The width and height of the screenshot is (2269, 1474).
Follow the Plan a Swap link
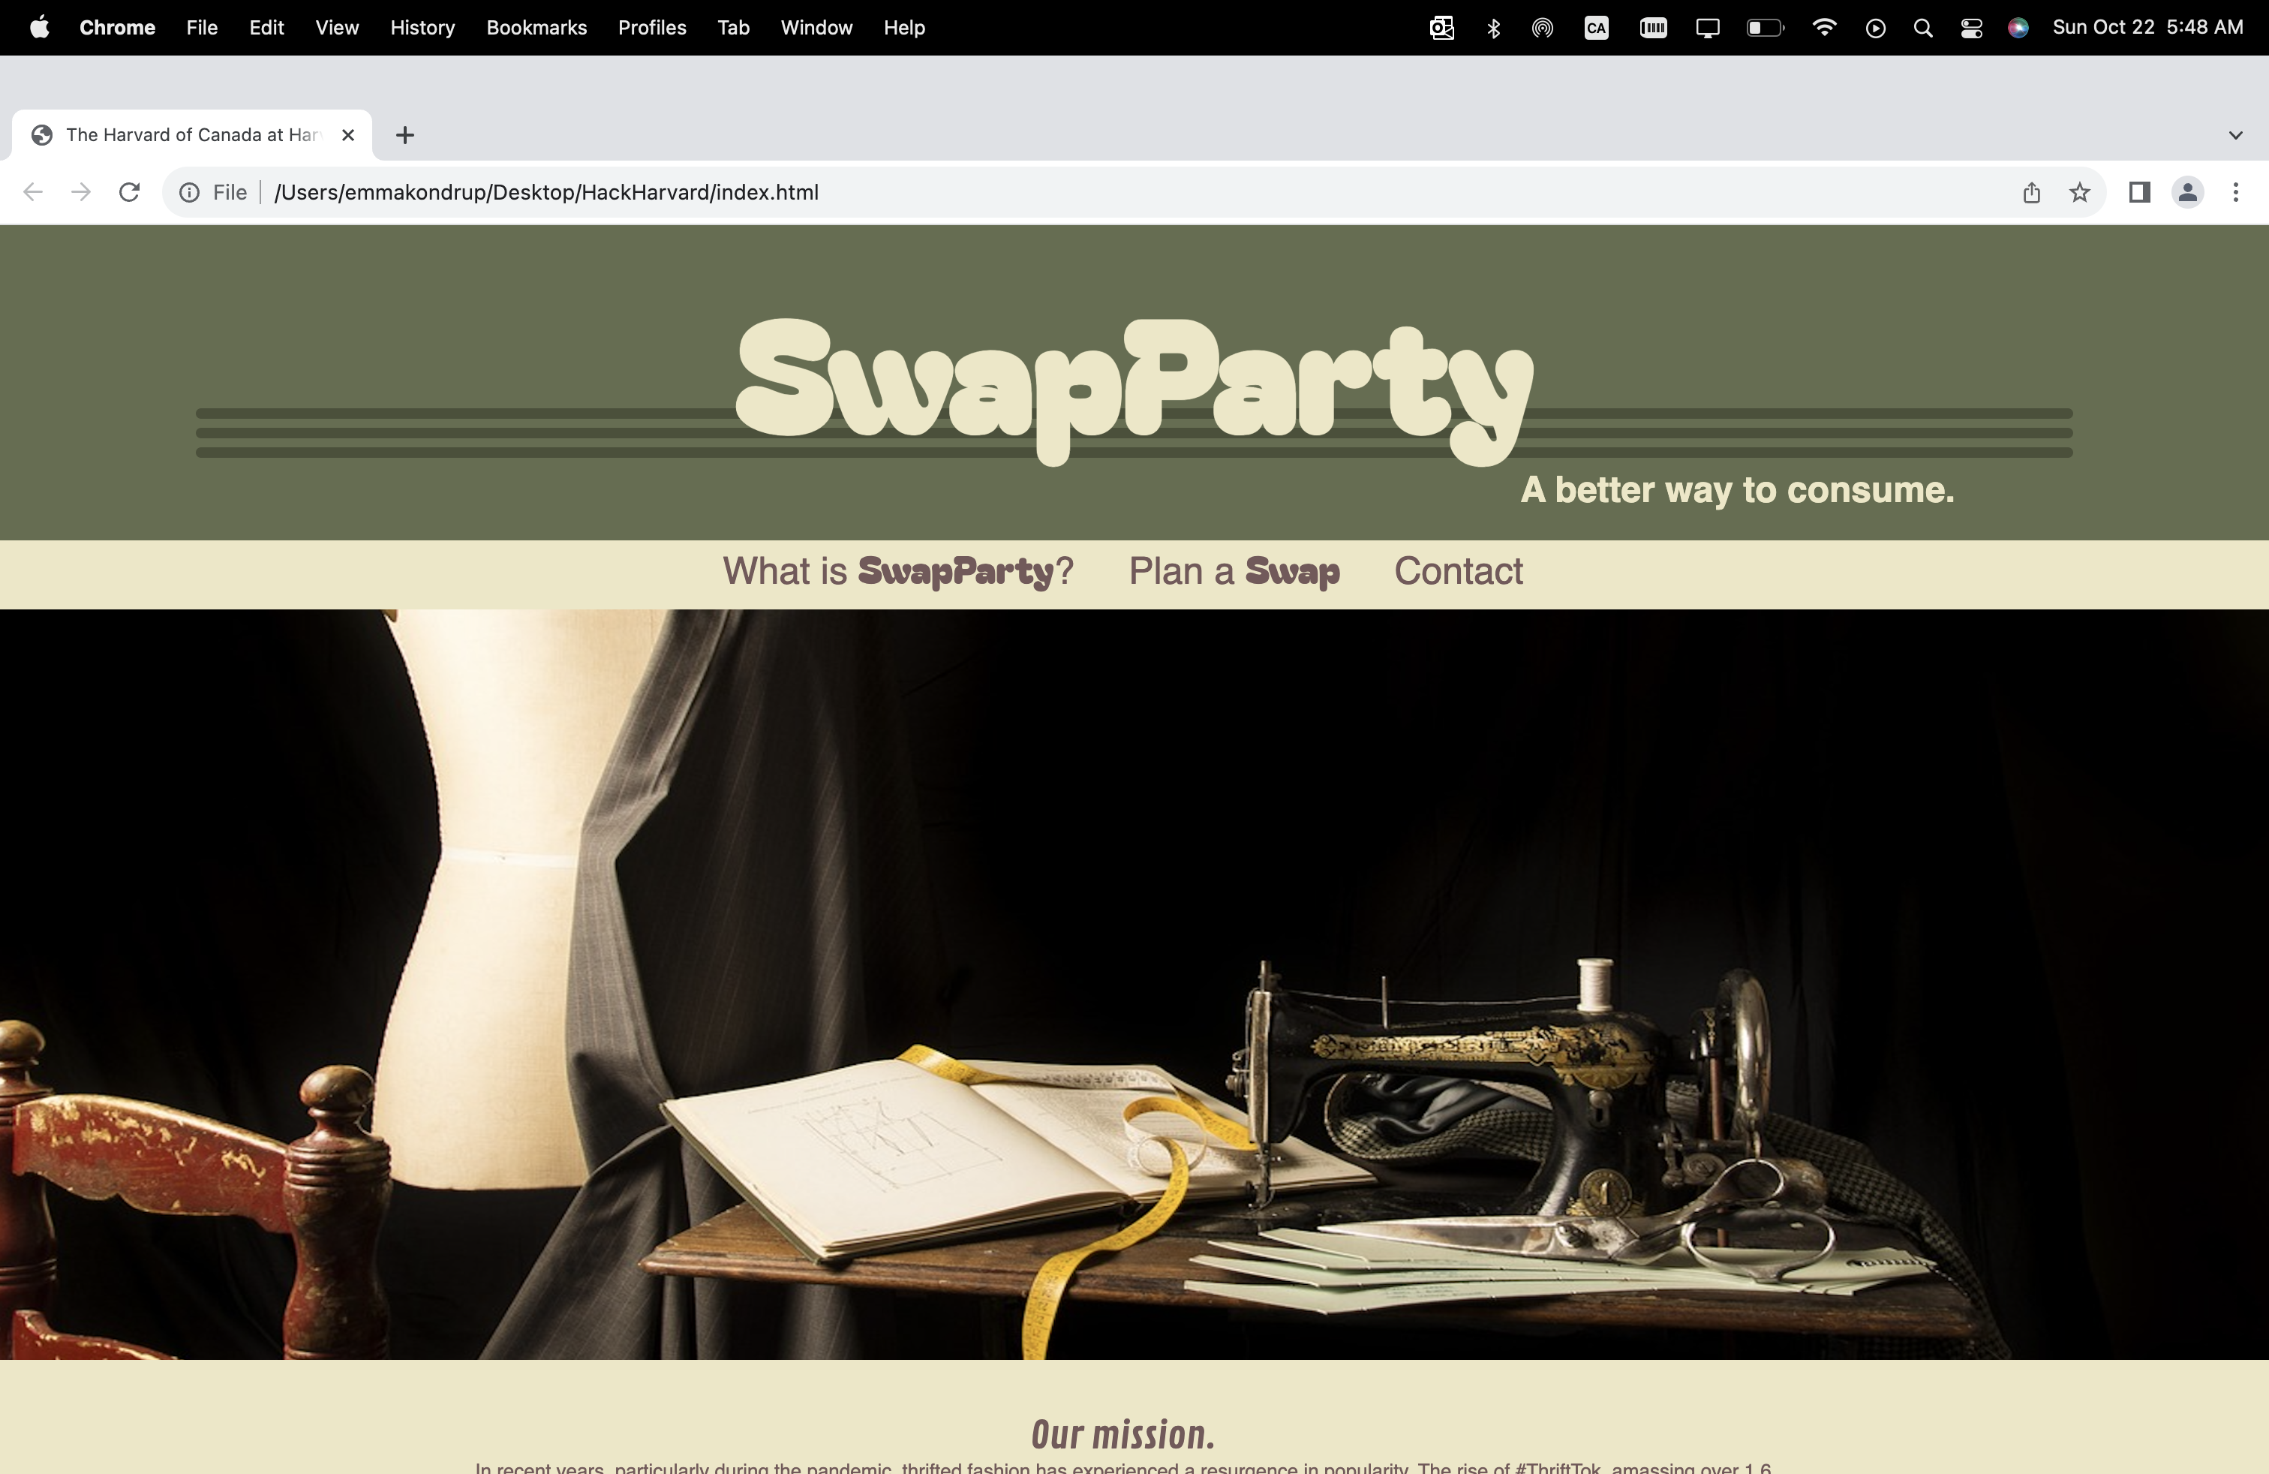coord(1234,571)
